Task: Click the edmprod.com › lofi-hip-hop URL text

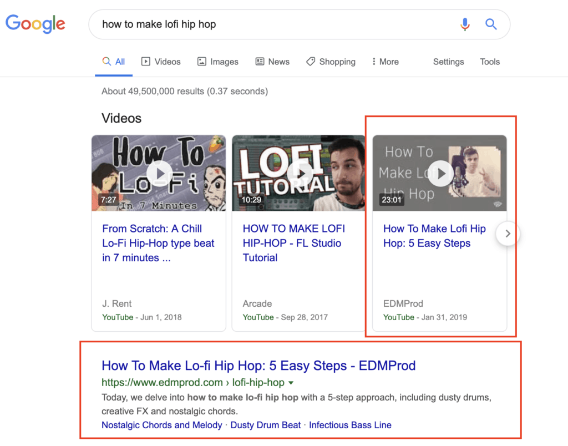Action: 192,383
